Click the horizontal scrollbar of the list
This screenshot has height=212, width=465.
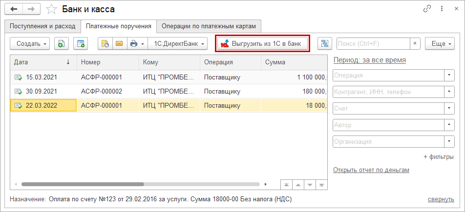click(x=83, y=184)
